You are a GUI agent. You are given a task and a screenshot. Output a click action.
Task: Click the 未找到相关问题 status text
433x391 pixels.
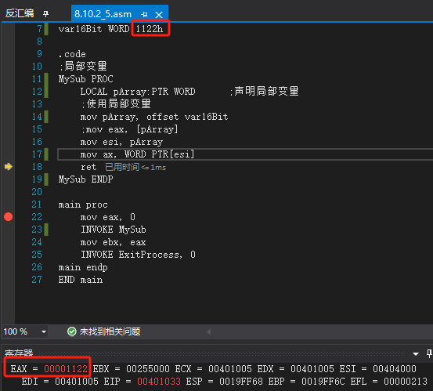110,331
